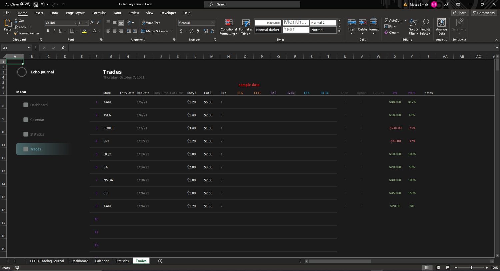Open the File menu
500x271 pixels.
[7, 13]
